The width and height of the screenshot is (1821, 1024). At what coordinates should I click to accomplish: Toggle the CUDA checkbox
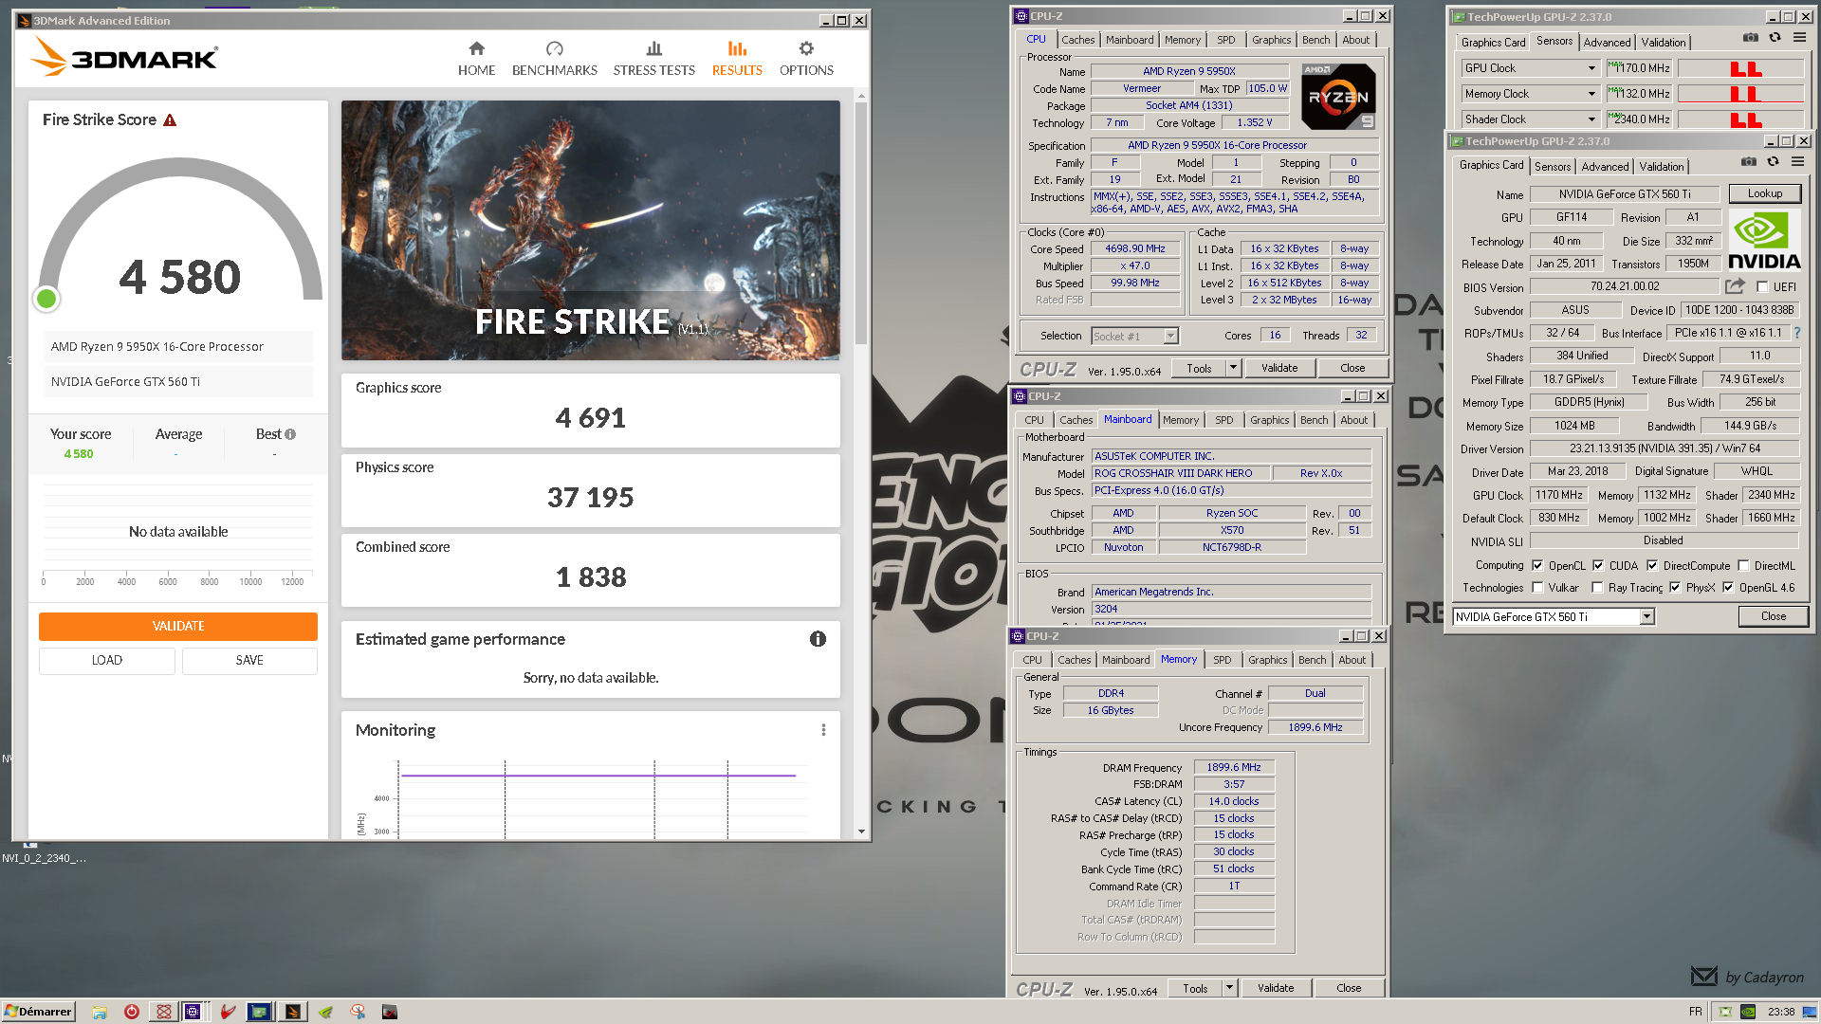click(1598, 565)
